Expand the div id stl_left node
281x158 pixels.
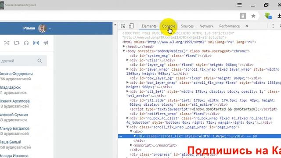(127, 91)
